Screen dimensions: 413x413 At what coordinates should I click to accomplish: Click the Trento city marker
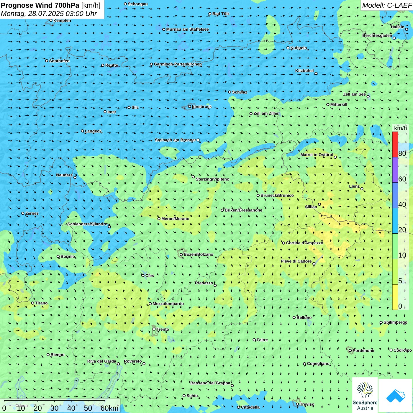pos(154,329)
